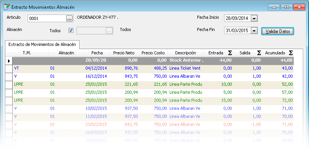
Task: Click the Linea Ticket Vent description
Action: pos(185,68)
